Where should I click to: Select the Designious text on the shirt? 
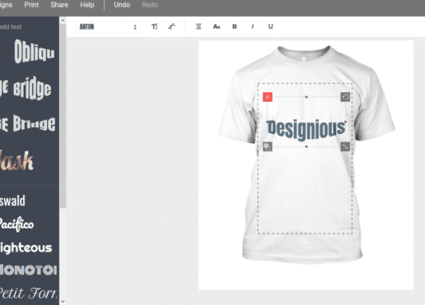coord(306,130)
